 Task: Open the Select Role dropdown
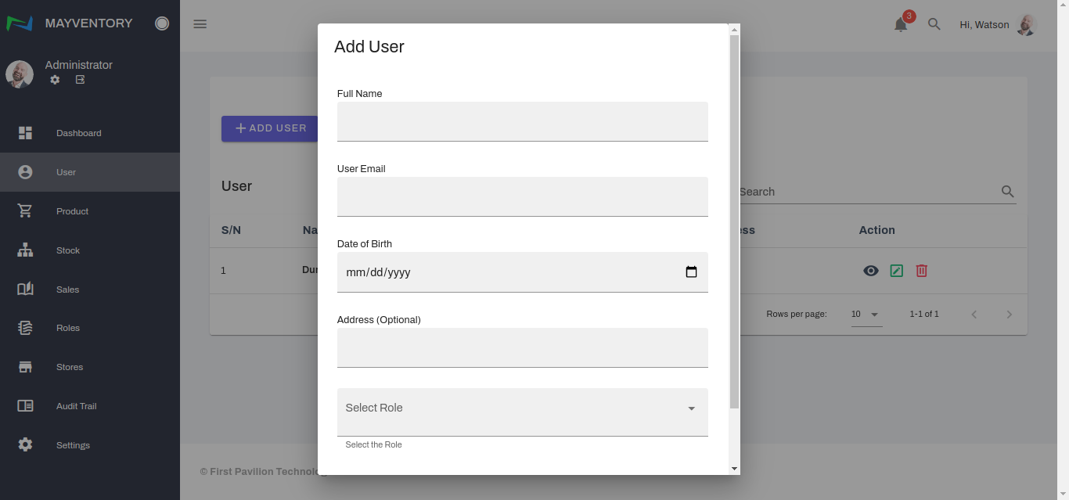tap(522, 408)
